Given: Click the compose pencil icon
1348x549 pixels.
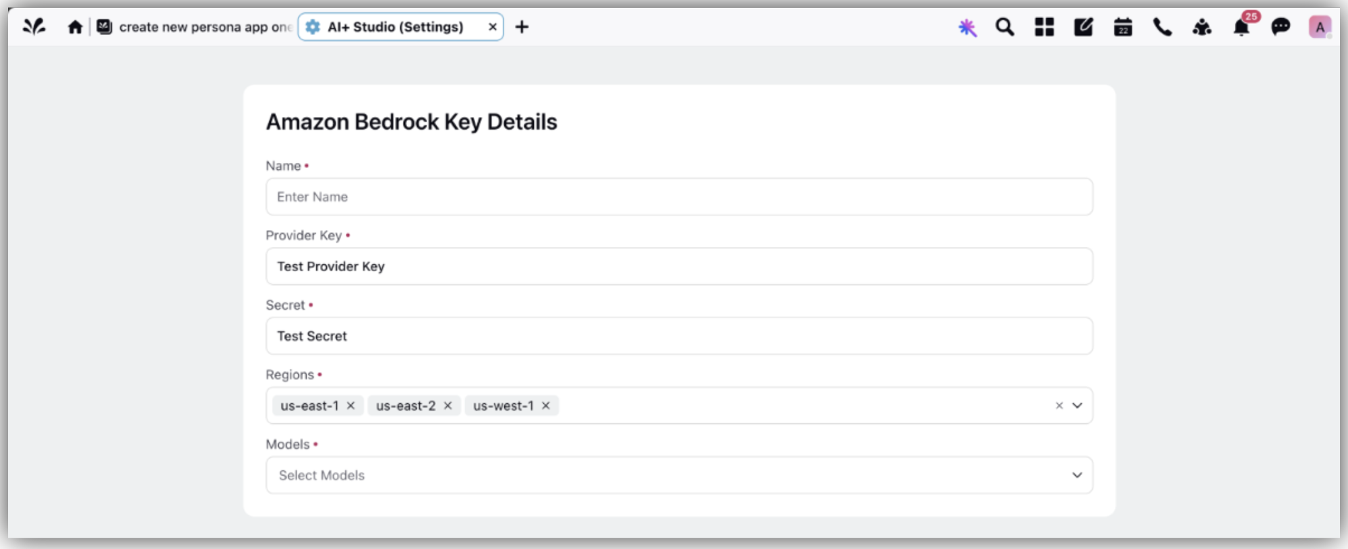Looking at the screenshot, I should (x=1083, y=27).
